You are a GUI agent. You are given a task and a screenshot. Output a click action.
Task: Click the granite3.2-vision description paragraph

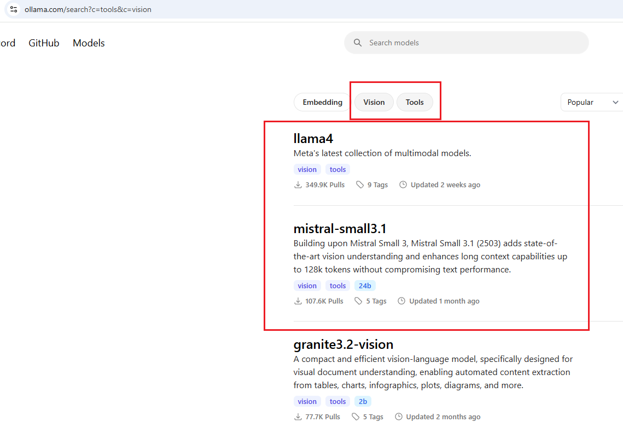pos(433,372)
